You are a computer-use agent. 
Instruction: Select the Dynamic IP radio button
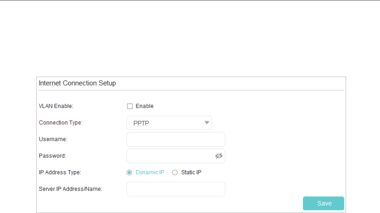tap(129, 172)
